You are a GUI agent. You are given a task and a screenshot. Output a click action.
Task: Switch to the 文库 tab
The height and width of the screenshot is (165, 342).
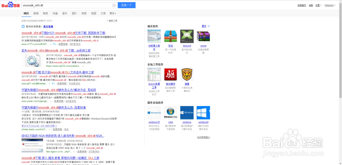[103, 13]
